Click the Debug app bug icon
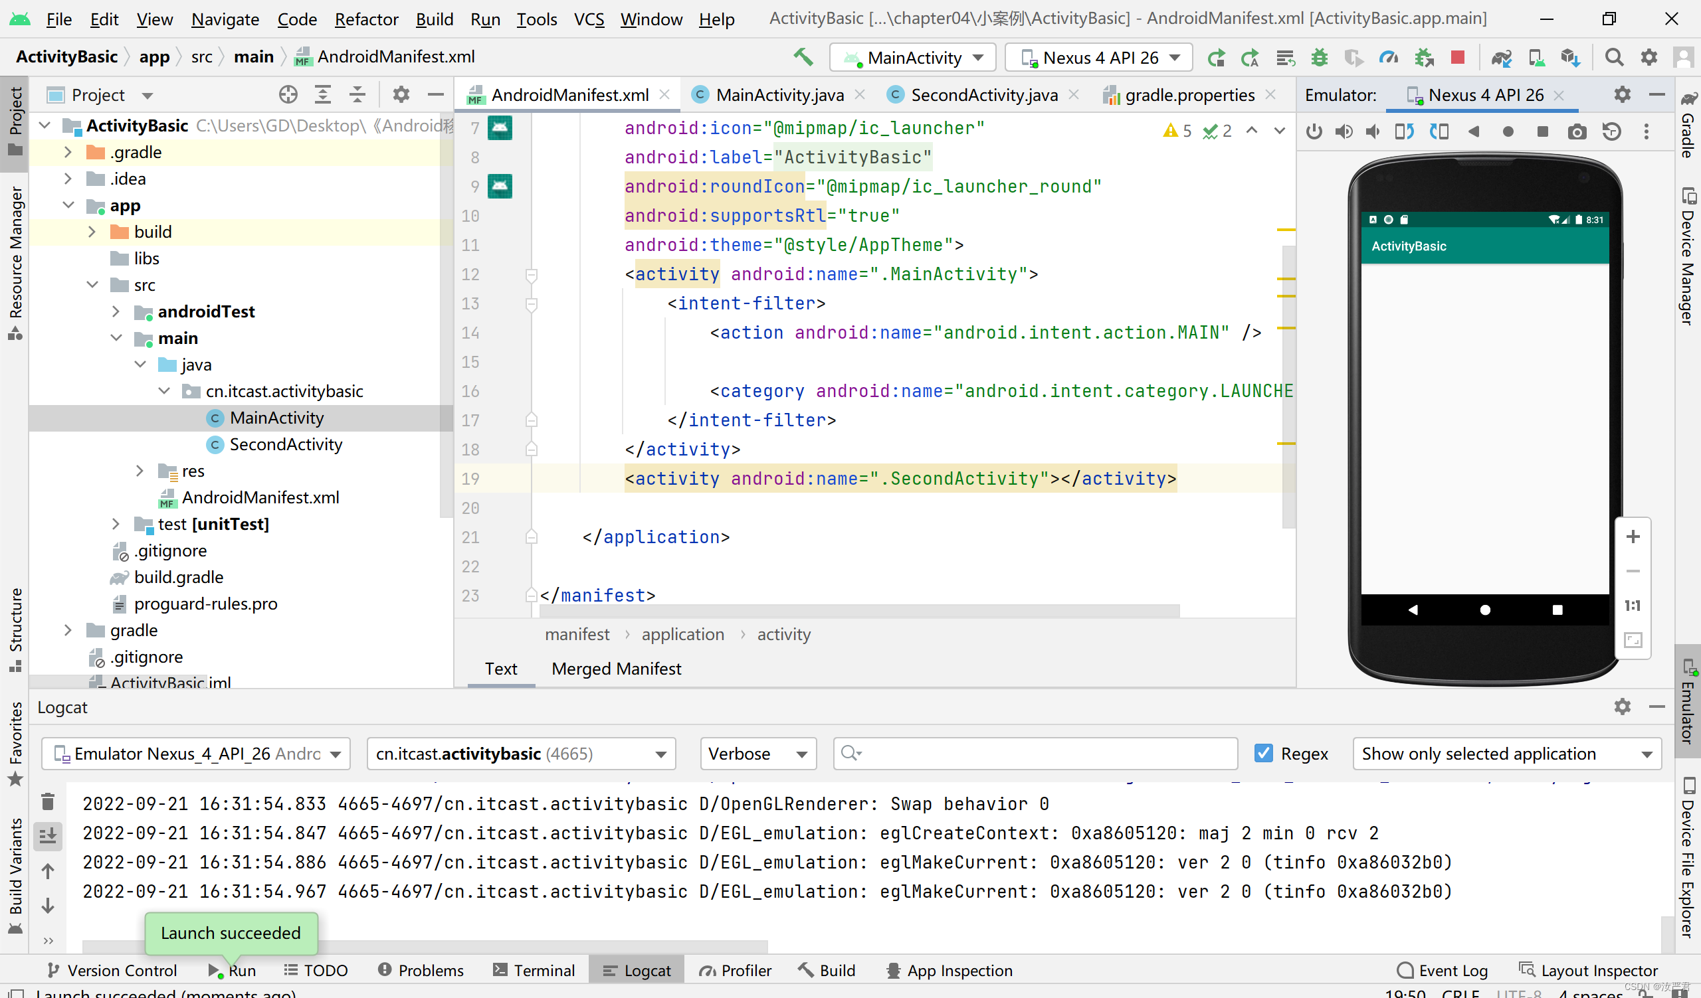This screenshot has height=998, width=1701. [x=1319, y=58]
